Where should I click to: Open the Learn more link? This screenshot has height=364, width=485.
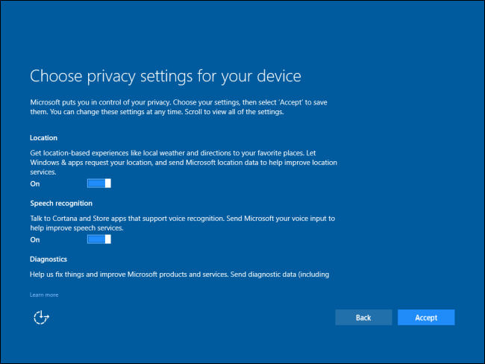tap(44, 295)
